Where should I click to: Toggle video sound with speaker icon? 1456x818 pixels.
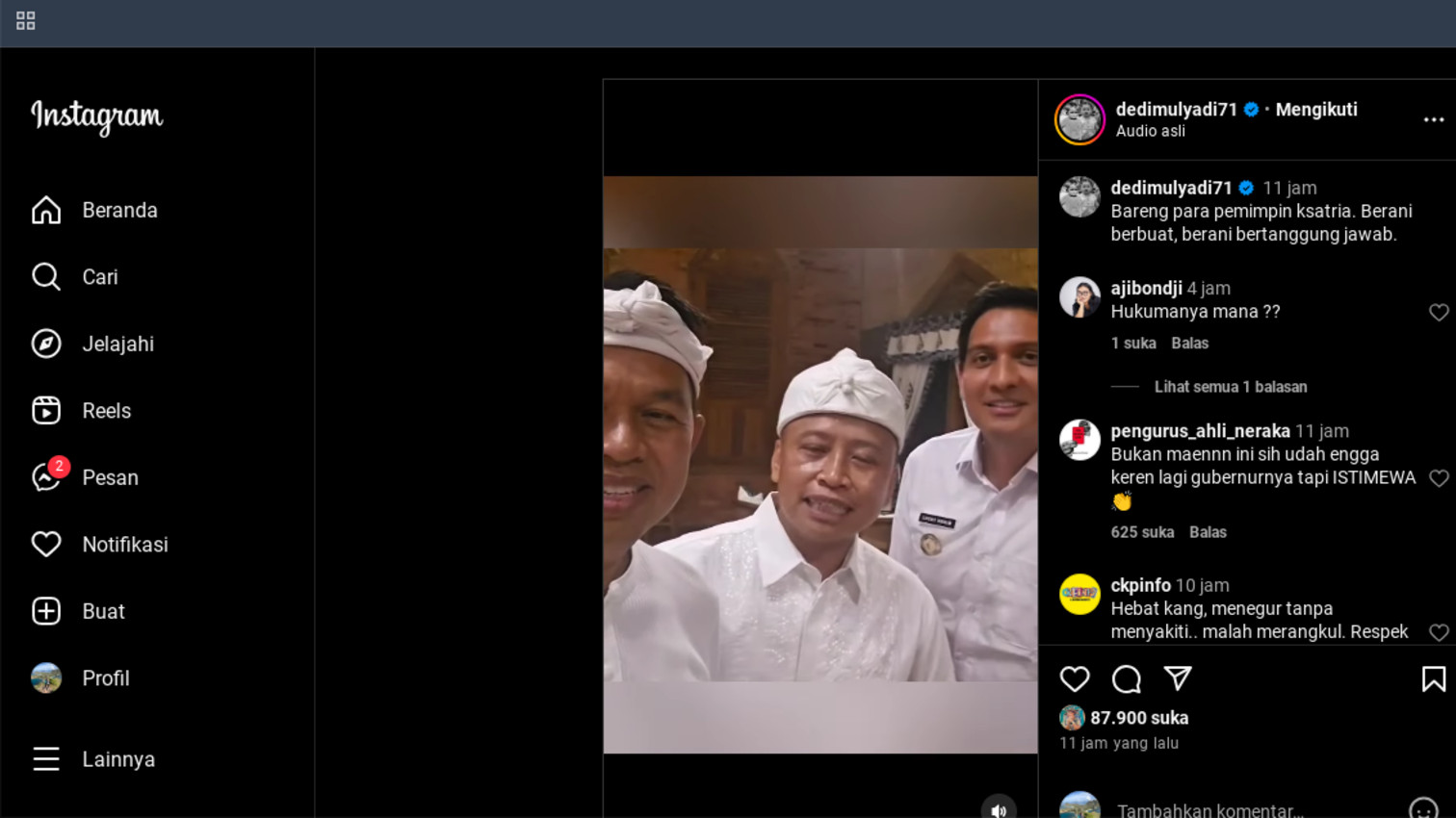pyautogui.click(x=999, y=809)
